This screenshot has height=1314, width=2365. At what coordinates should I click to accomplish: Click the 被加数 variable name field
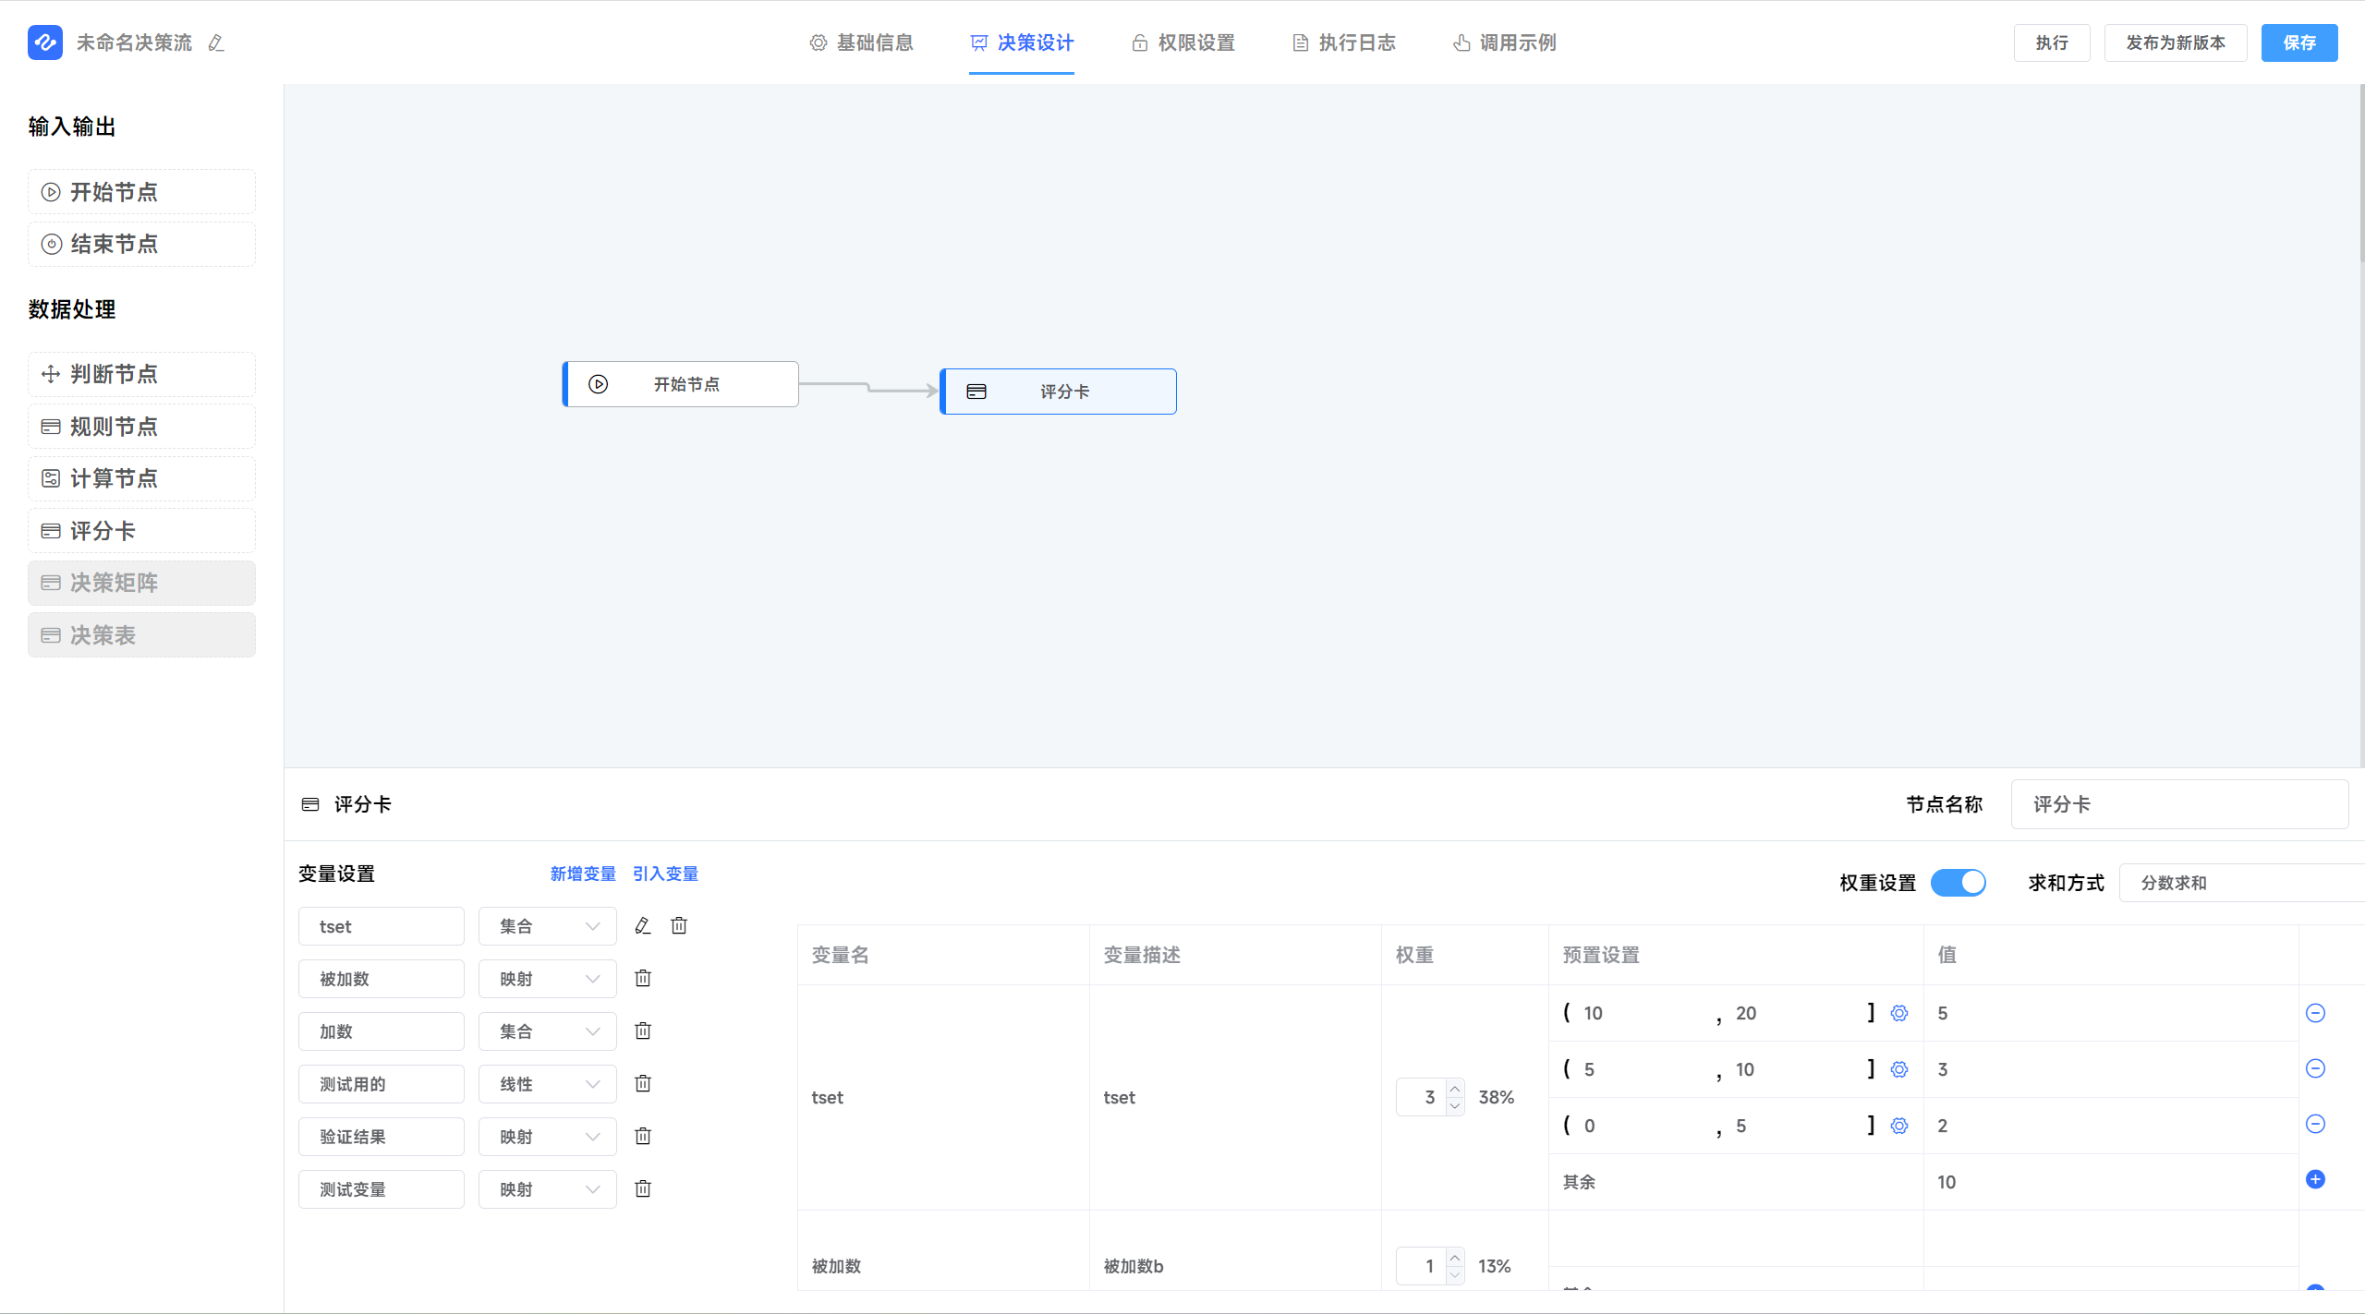(x=382, y=979)
